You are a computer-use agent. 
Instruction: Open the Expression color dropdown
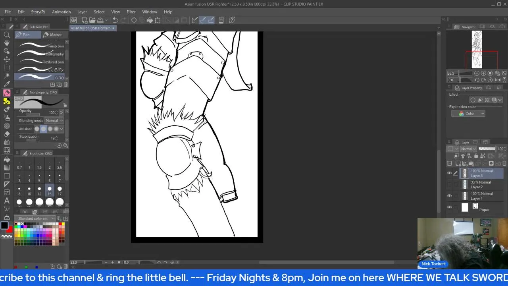click(468, 114)
